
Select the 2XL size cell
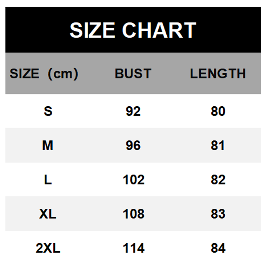[x=48, y=248]
